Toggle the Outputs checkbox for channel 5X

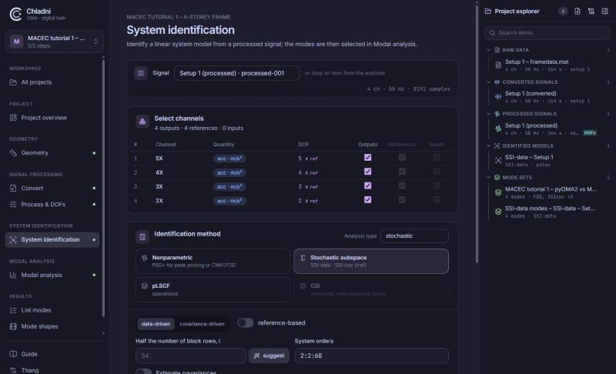[x=368, y=158]
